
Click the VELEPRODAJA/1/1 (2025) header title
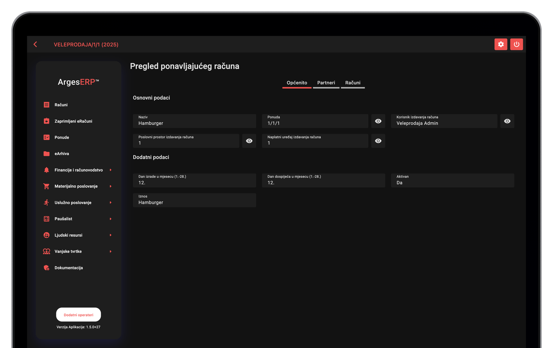[86, 45]
